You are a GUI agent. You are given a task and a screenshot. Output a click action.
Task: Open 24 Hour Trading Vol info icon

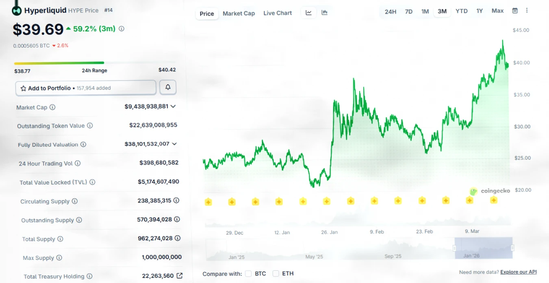(x=78, y=163)
